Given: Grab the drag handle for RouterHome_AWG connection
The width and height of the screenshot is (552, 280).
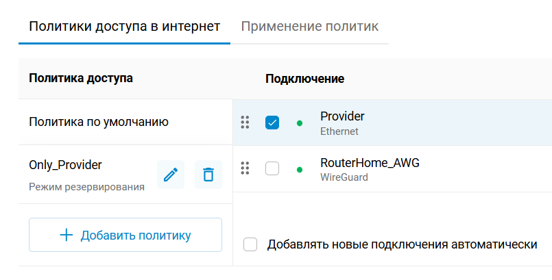Looking at the screenshot, I should (245, 168).
